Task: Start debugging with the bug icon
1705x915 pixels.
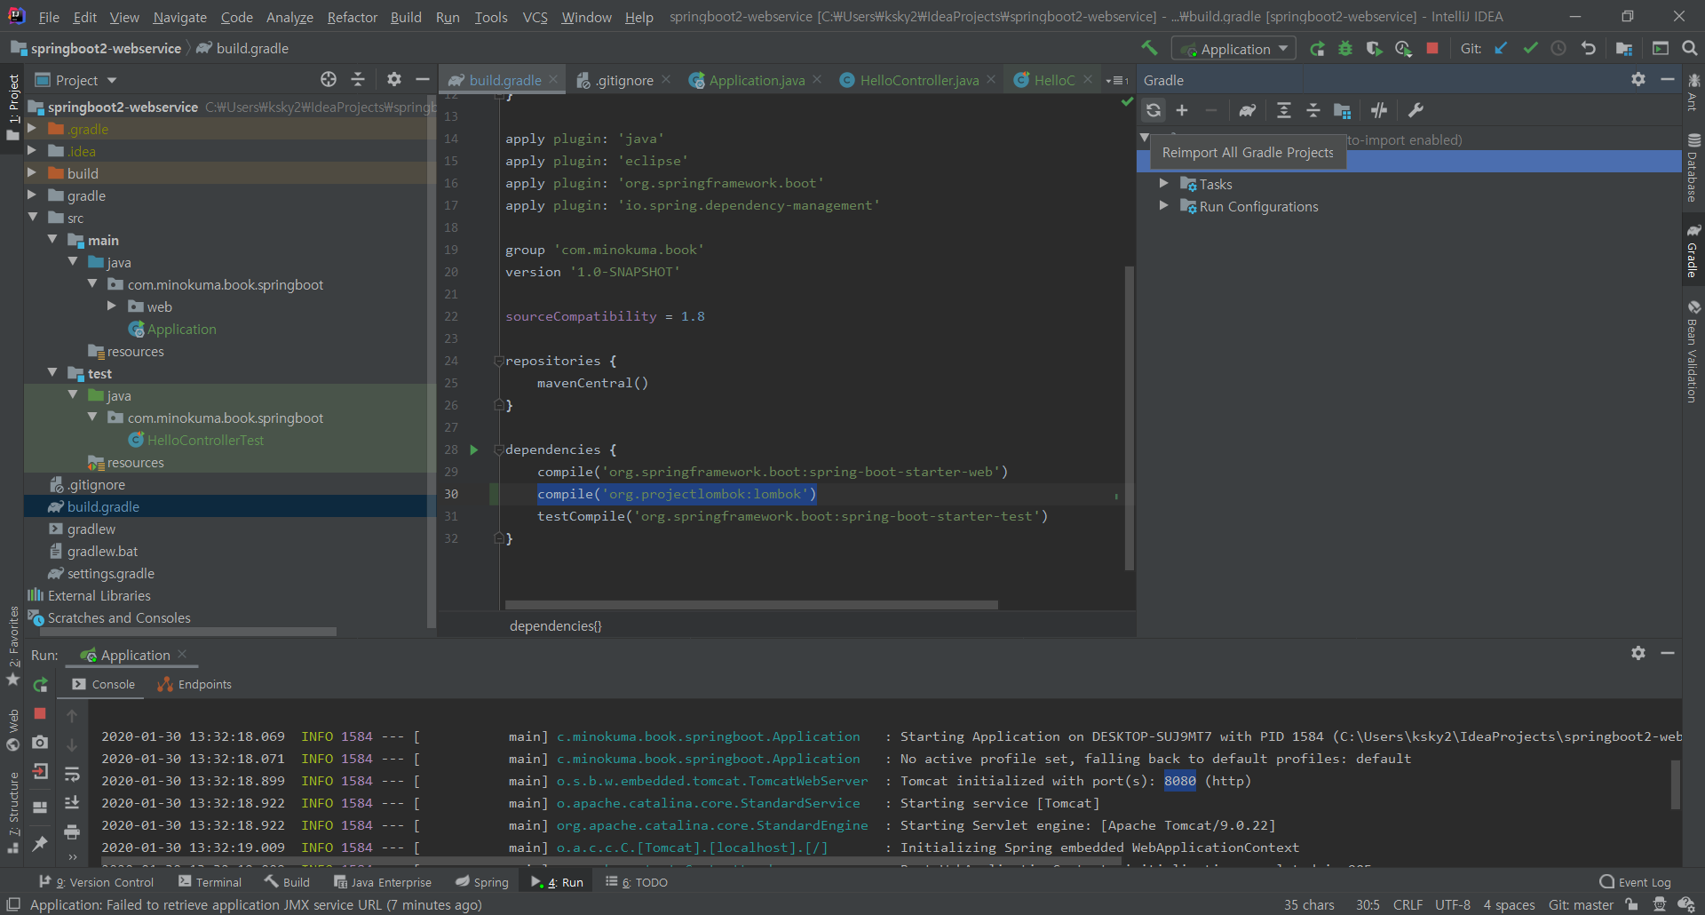Action: tap(1345, 49)
